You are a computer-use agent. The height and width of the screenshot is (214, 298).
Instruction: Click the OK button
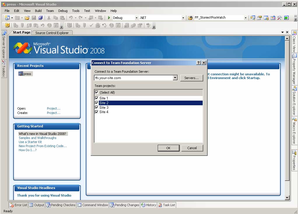point(168,148)
